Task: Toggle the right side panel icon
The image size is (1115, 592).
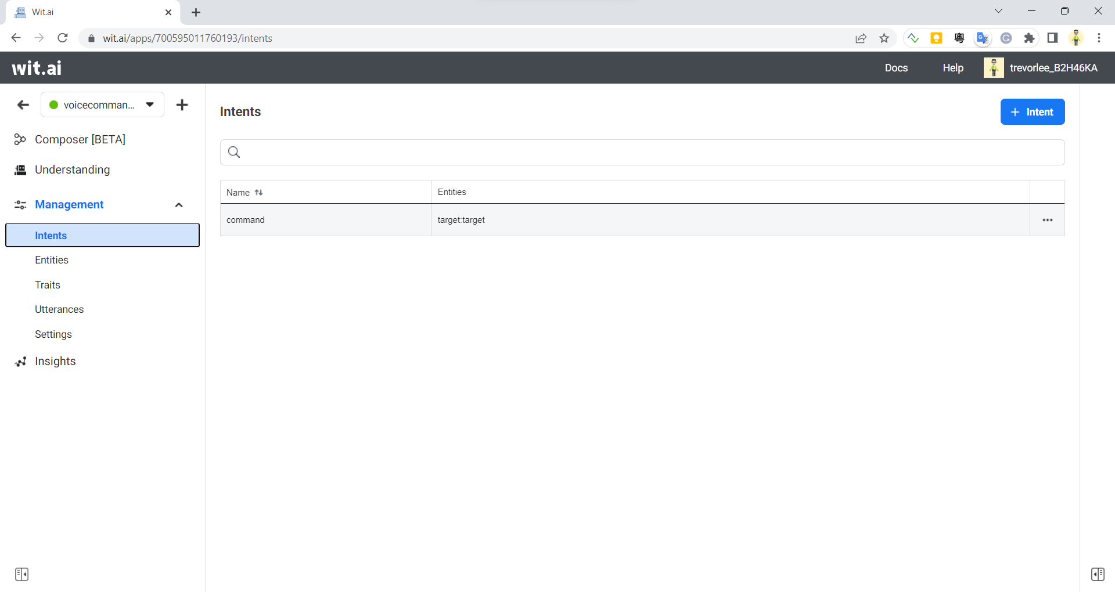Action: coord(1098,574)
